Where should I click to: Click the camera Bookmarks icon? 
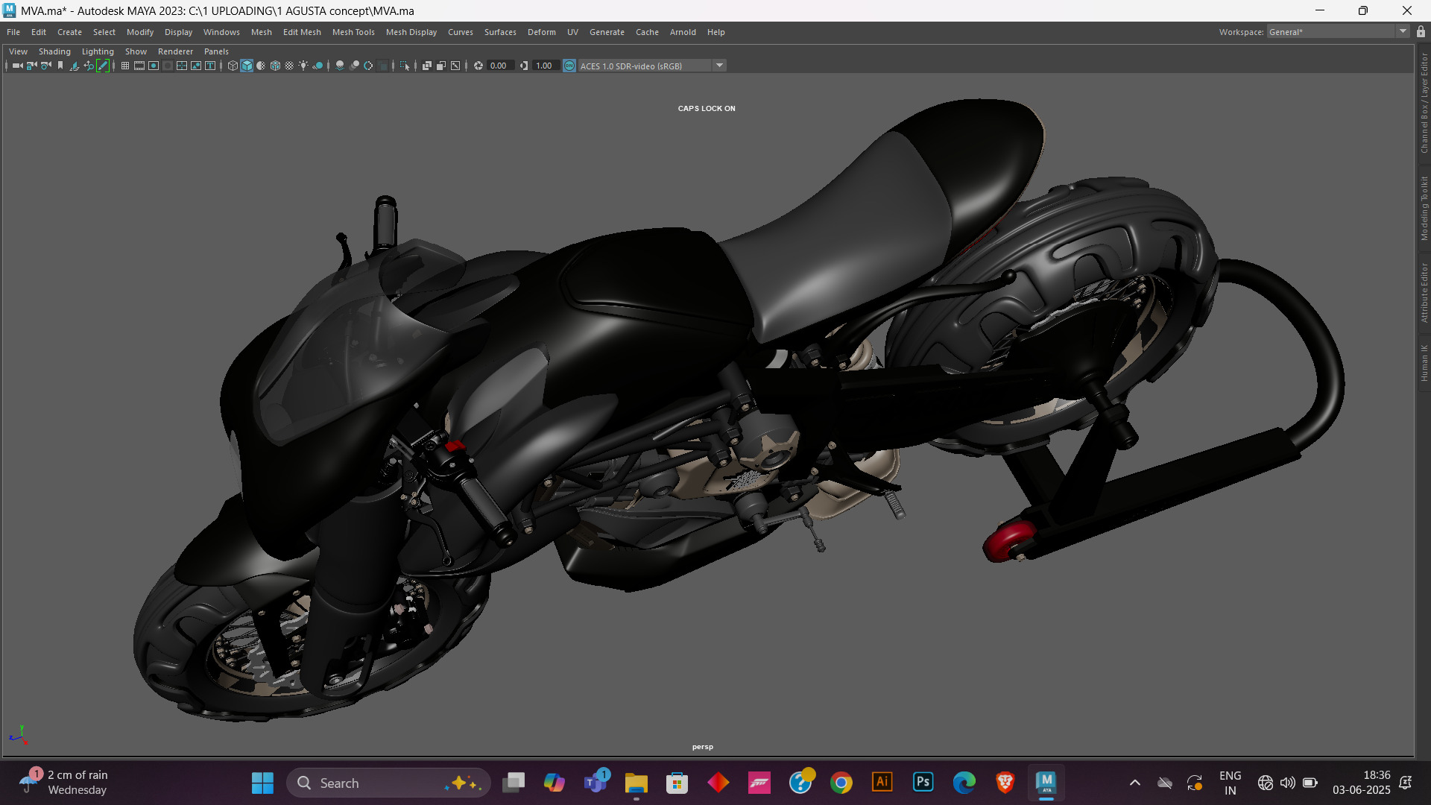click(60, 66)
